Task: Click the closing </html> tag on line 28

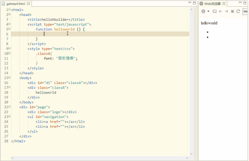Action: (x=18, y=141)
